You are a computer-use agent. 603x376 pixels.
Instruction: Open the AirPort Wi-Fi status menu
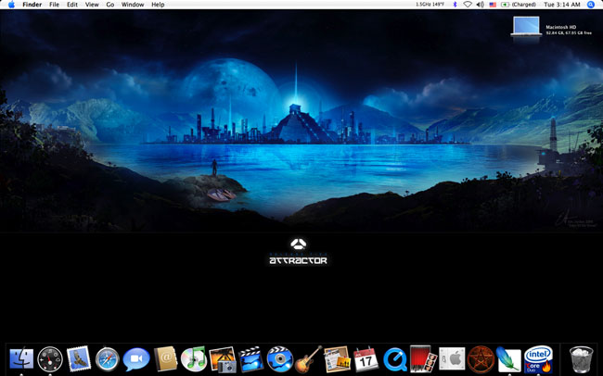(468, 5)
